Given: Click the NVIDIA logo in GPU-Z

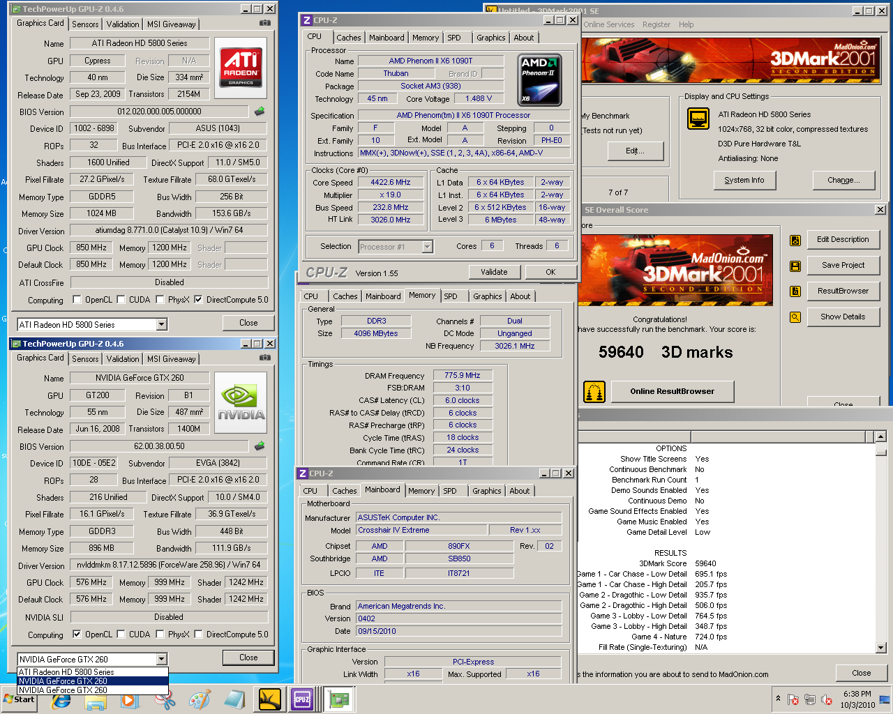Looking at the screenshot, I should (x=241, y=402).
